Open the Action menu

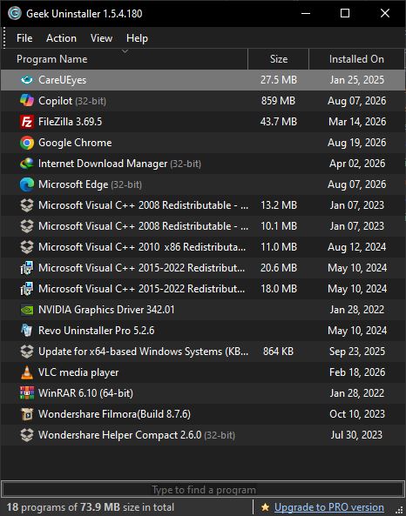point(61,38)
